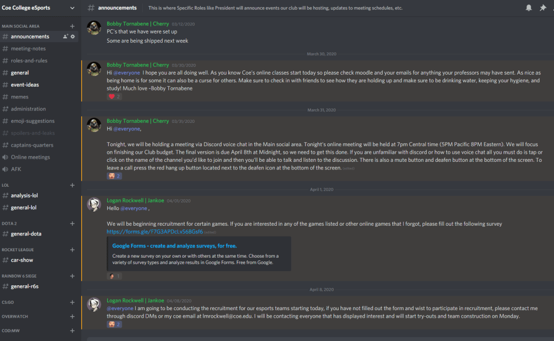Viewport: 554px width, 341px height.
Task: Create a channel in the LOL category
Action: (72, 185)
